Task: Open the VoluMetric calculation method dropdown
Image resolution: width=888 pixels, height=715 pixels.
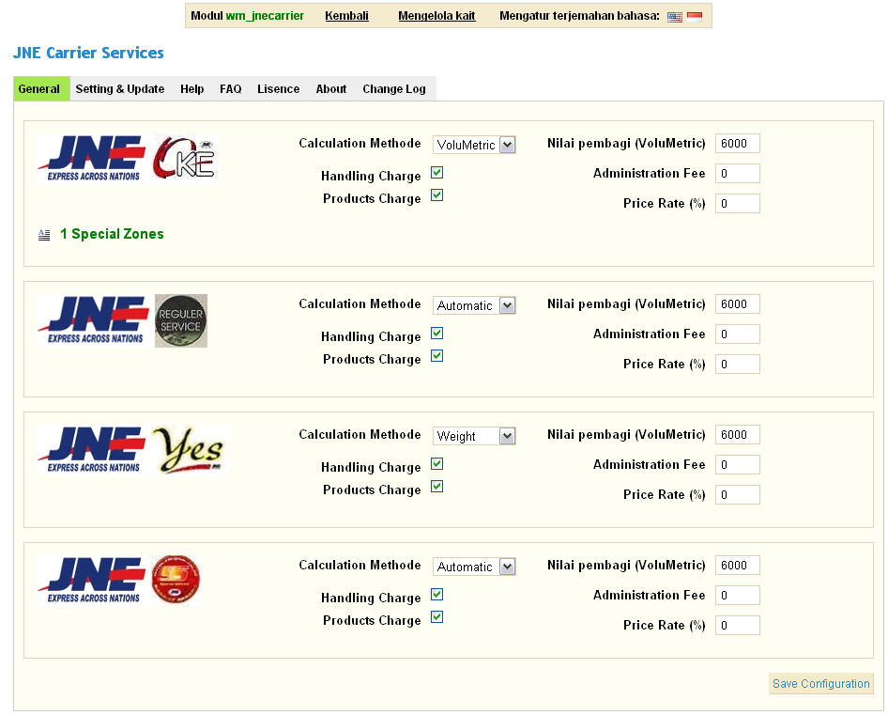Action: 474,145
